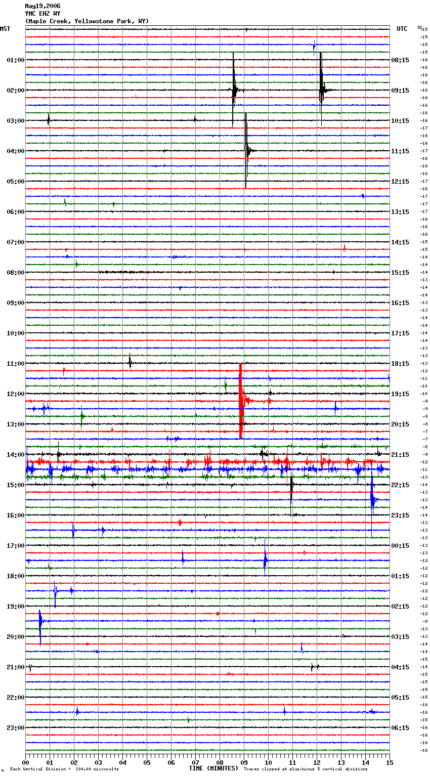The image size is (430, 776).
Task: Select the MST time label '13:00'
Action: 16,424
